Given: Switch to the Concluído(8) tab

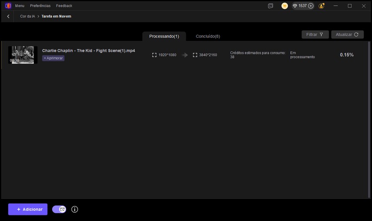Looking at the screenshot, I should coord(208,36).
